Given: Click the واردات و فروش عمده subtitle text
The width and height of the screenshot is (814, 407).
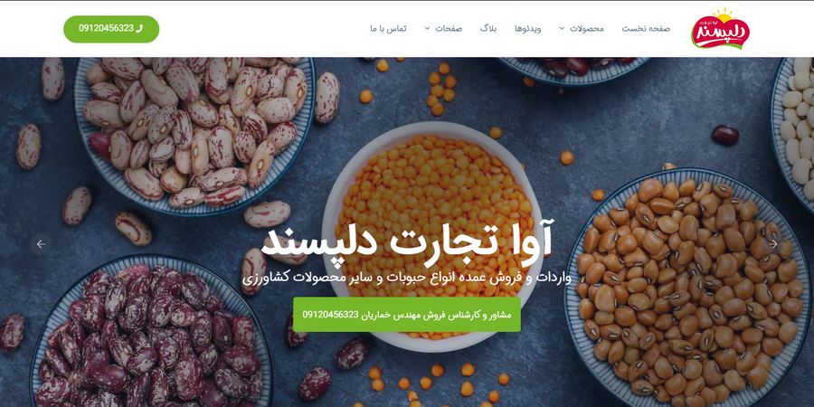Looking at the screenshot, I should (406, 278).
